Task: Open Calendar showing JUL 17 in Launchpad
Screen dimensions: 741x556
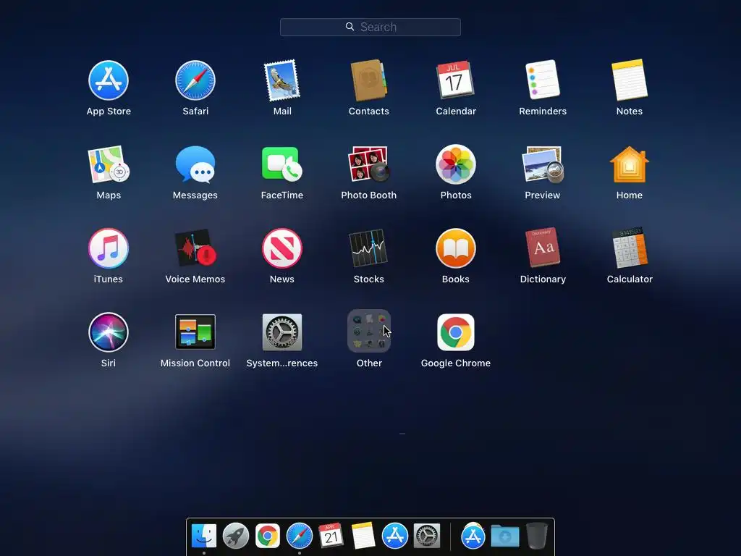Action: [456, 80]
